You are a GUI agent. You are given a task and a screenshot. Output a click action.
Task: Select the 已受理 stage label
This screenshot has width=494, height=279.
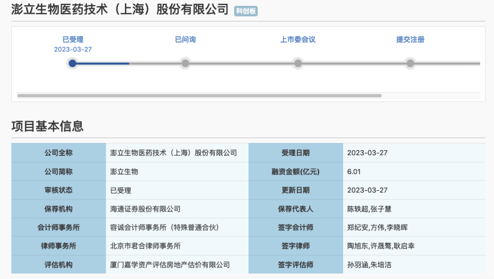(73, 40)
